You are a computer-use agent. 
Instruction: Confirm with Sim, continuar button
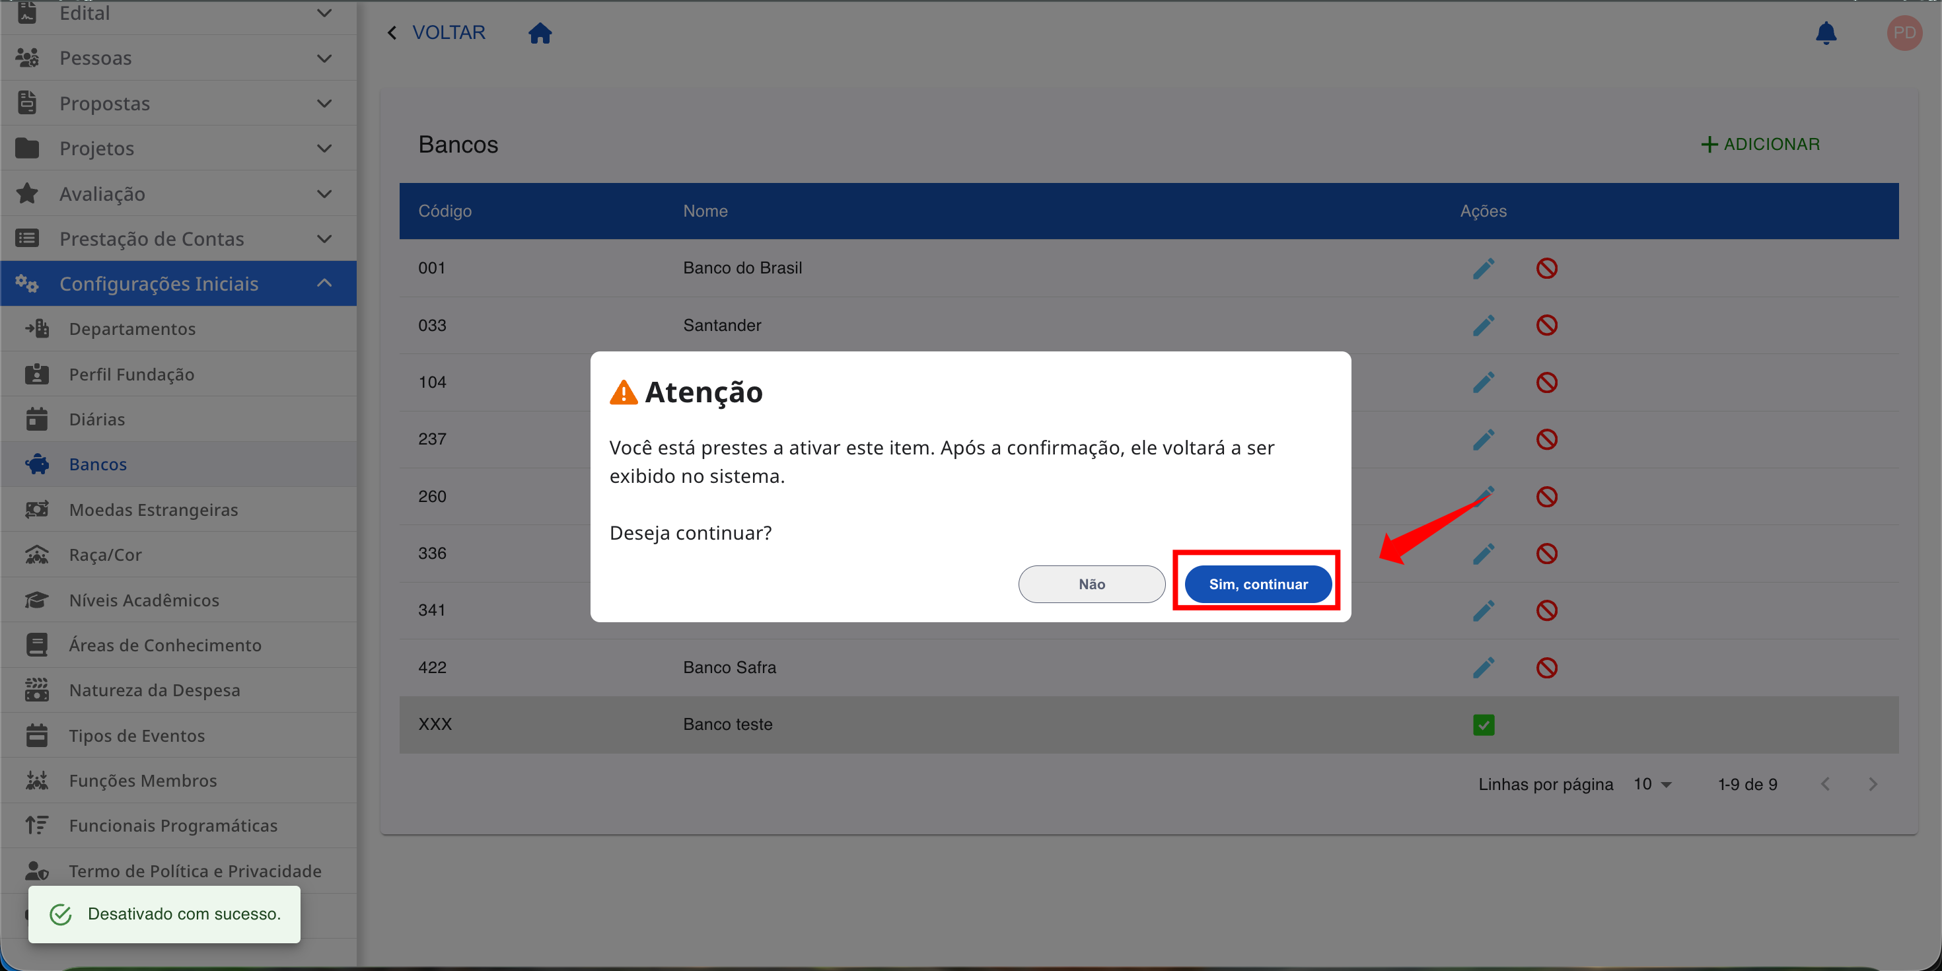click(x=1258, y=585)
